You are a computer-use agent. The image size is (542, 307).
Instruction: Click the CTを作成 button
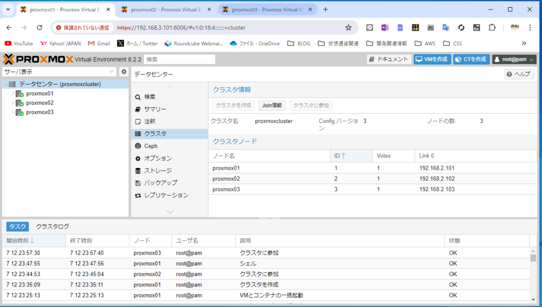(x=471, y=59)
